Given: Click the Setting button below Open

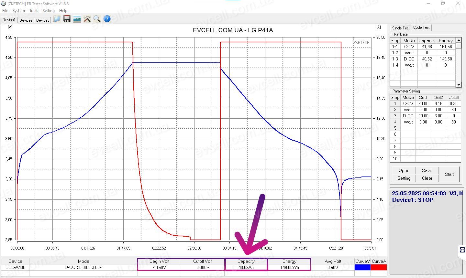Looking at the screenshot, I should 404,178.
